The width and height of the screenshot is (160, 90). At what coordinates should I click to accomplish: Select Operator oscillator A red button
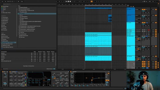(x=25, y=74)
